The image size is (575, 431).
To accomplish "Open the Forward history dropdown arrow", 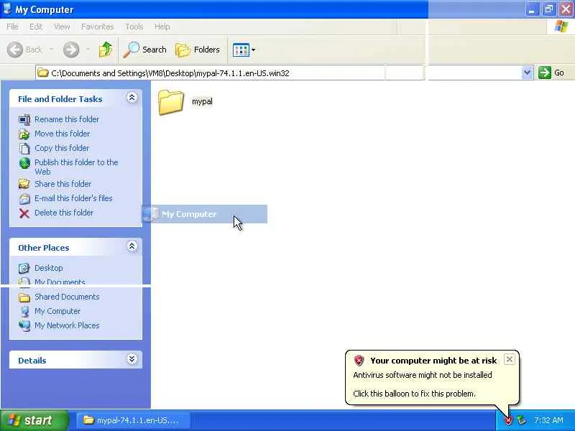I will point(88,50).
